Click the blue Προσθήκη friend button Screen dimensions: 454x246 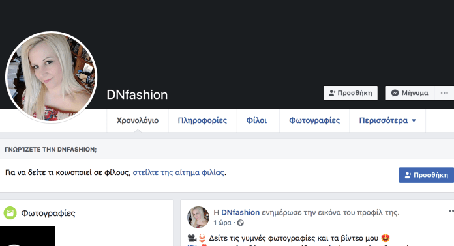(x=426, y=175)
